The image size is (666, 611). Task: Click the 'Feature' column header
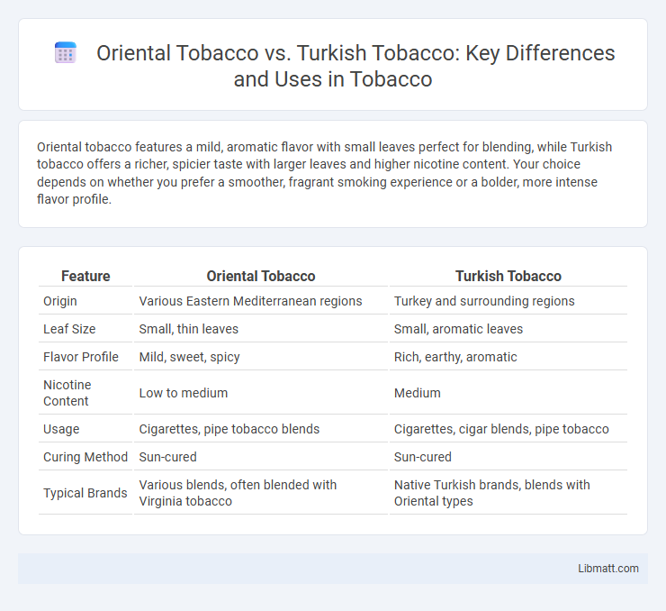coord(85,276)
